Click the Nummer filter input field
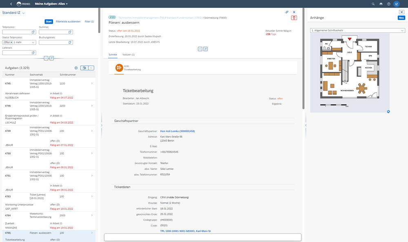The image size is (408, 242). pos(53,32)
